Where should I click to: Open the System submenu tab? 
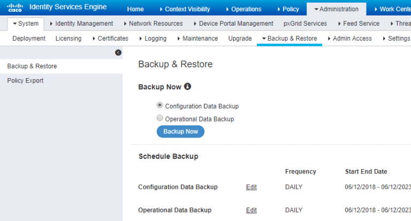[26, 24]
